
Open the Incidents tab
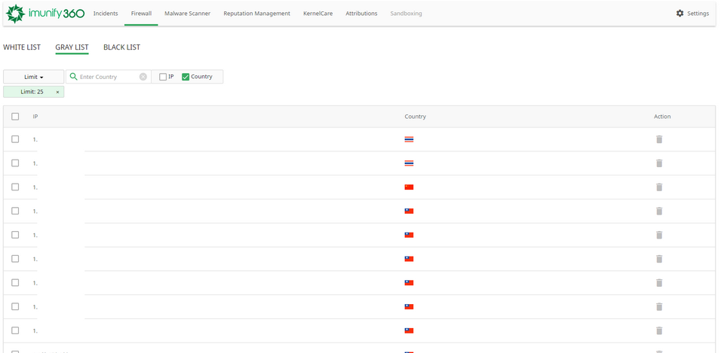tap(106, 14)
